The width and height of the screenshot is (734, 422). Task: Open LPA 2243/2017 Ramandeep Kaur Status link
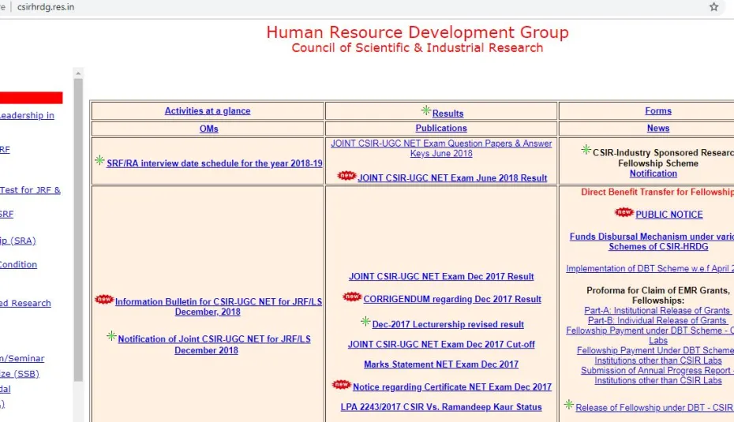(441, 407)
